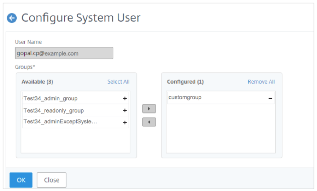Click the Available (3) panel header
The image size is (317, 191).
pyautogui.click(x=37, y=82)
